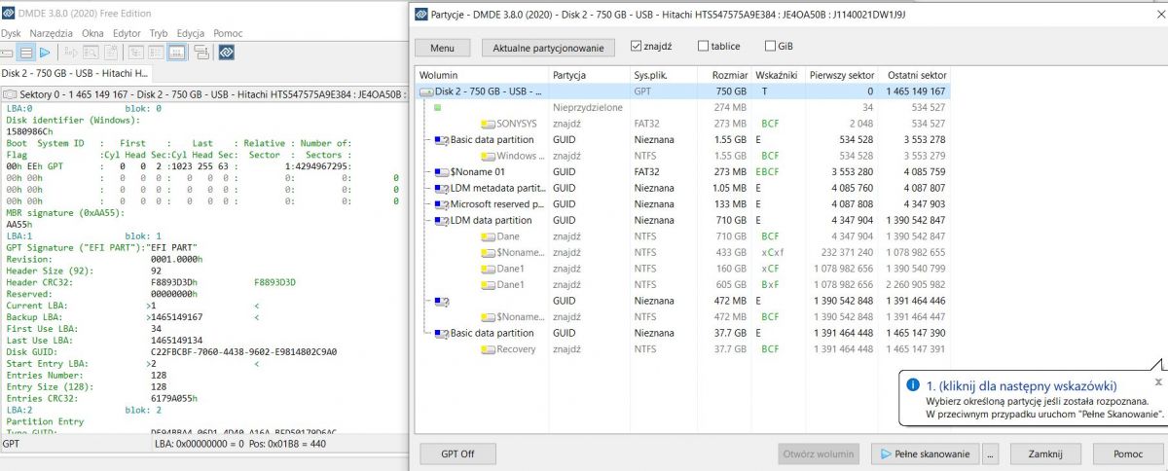Click the search-in-disk magnifier toolbar icon
The height and width of the screenshot is (471, 1168).
[x=91, y=53]
